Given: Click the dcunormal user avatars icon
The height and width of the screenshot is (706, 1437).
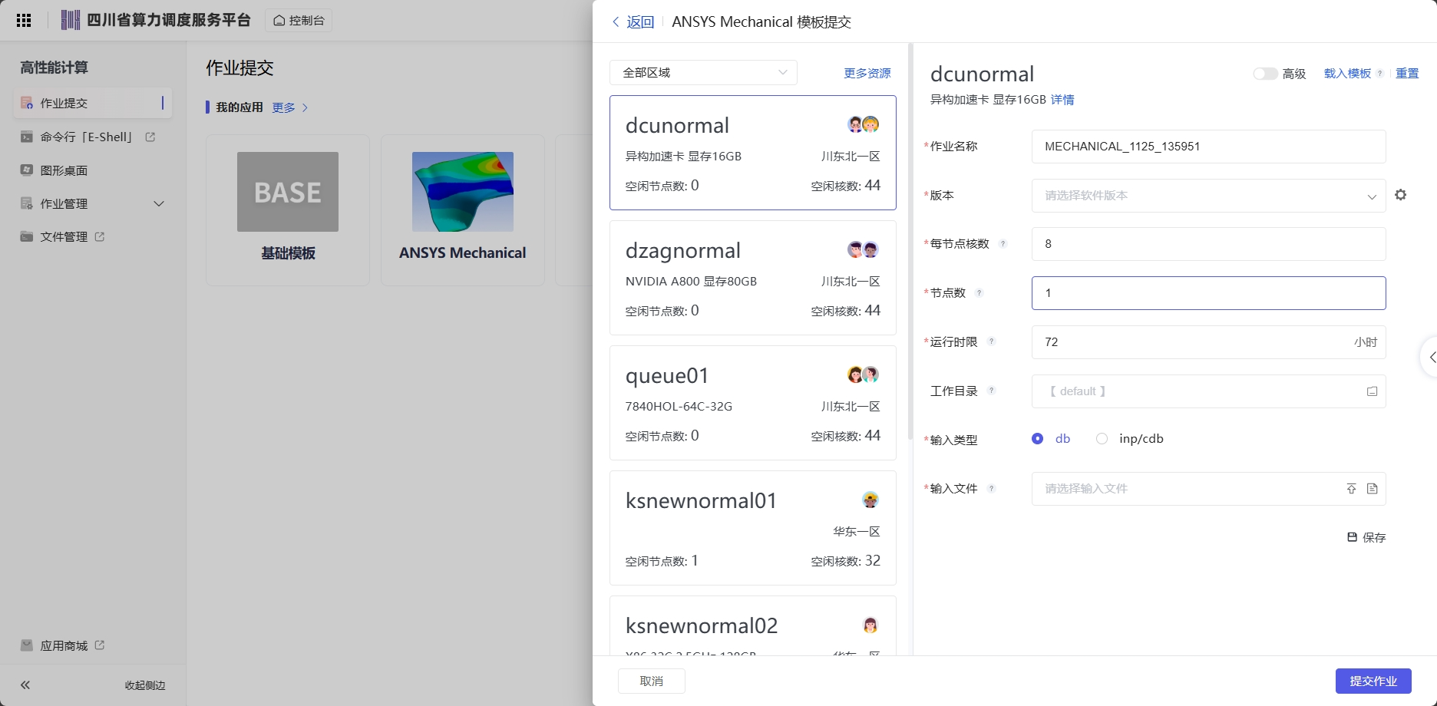Looking at the screenshot, I should point(863,124).
